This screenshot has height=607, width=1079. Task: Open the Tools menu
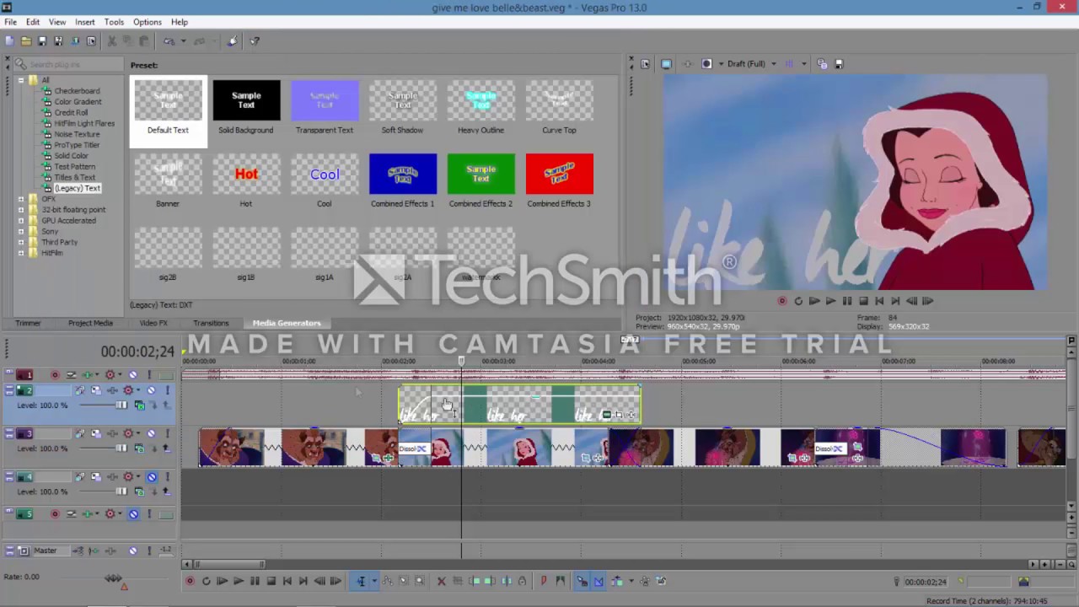[x=114, y=22]
